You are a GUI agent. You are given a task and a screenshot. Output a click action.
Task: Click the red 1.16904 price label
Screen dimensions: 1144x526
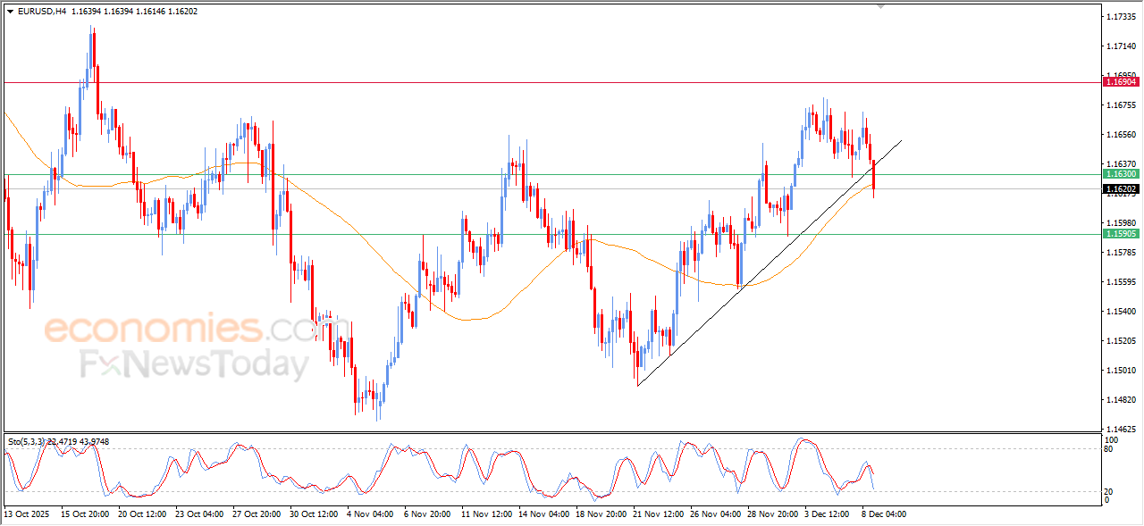1121,82
